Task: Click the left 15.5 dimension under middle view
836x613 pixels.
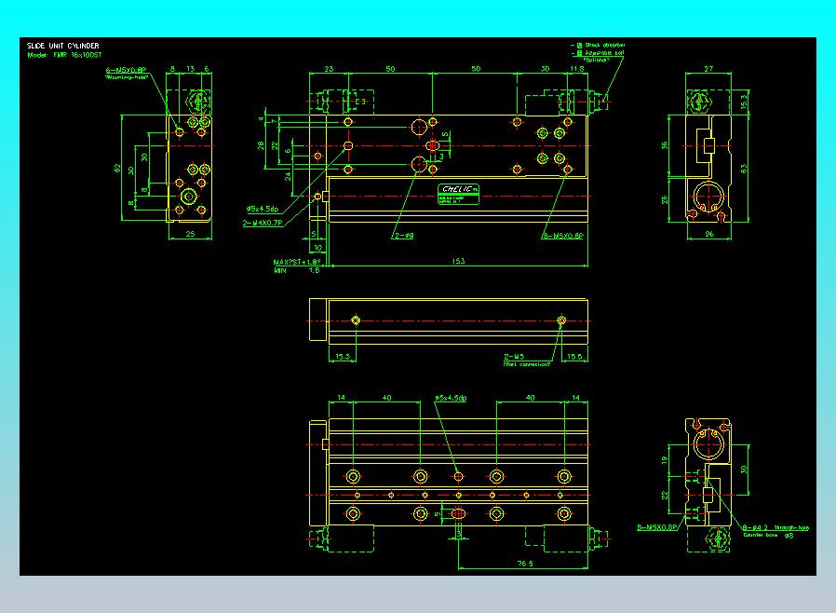Action: (x=343, y=357)
